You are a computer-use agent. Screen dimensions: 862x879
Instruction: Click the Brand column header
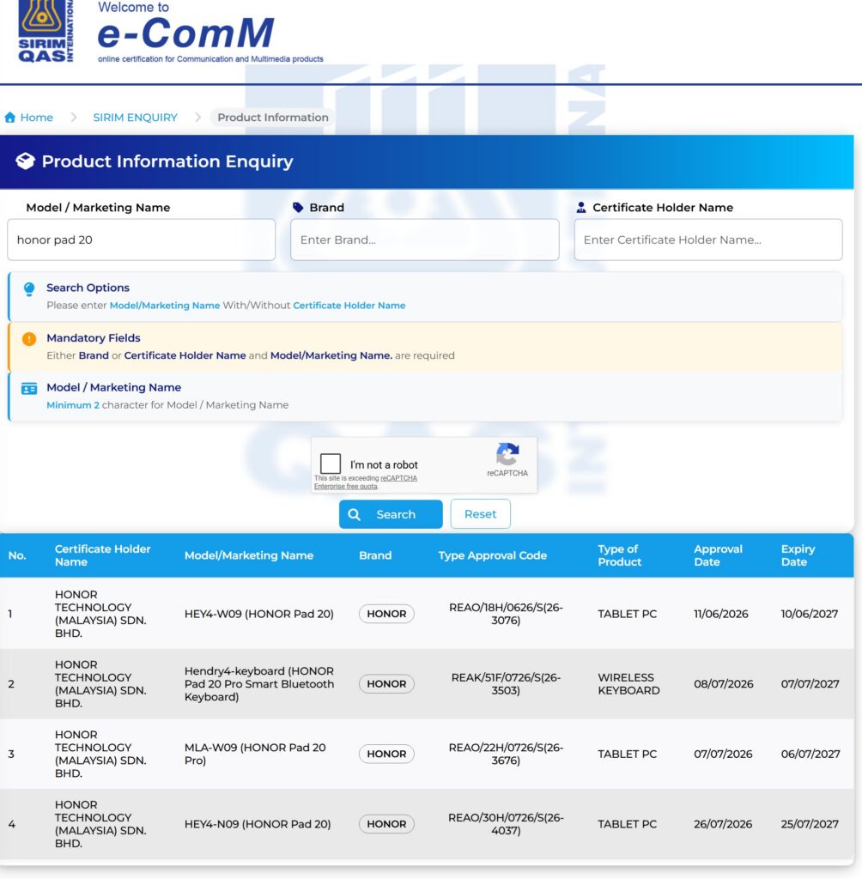375,555
